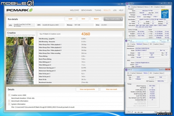
Task: Select CPU tab in the bottom CPU-Z window
Action: click(128, 73)
